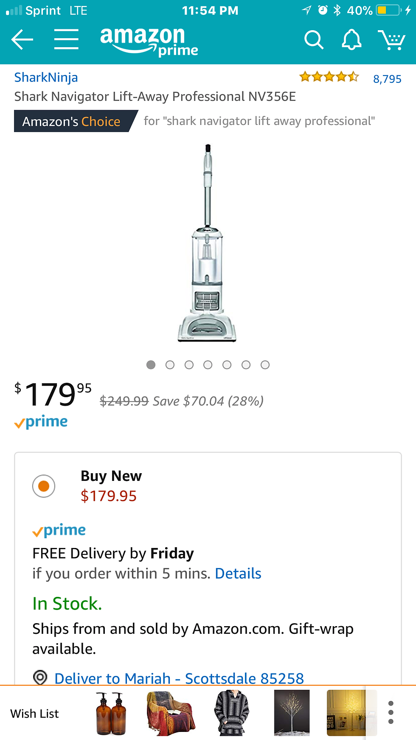Tap the Amazon Prime logo

point(149,42)
